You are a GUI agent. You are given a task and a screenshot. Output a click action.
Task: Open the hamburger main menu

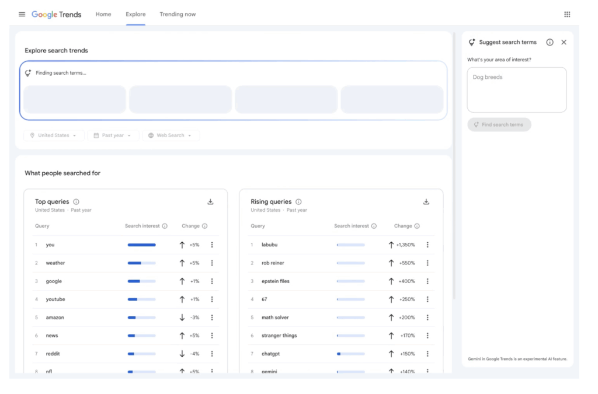click(x=22, y=14)
